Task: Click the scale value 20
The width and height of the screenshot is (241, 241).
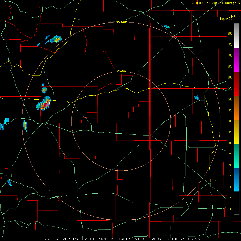Action: [x=230, y=165]
